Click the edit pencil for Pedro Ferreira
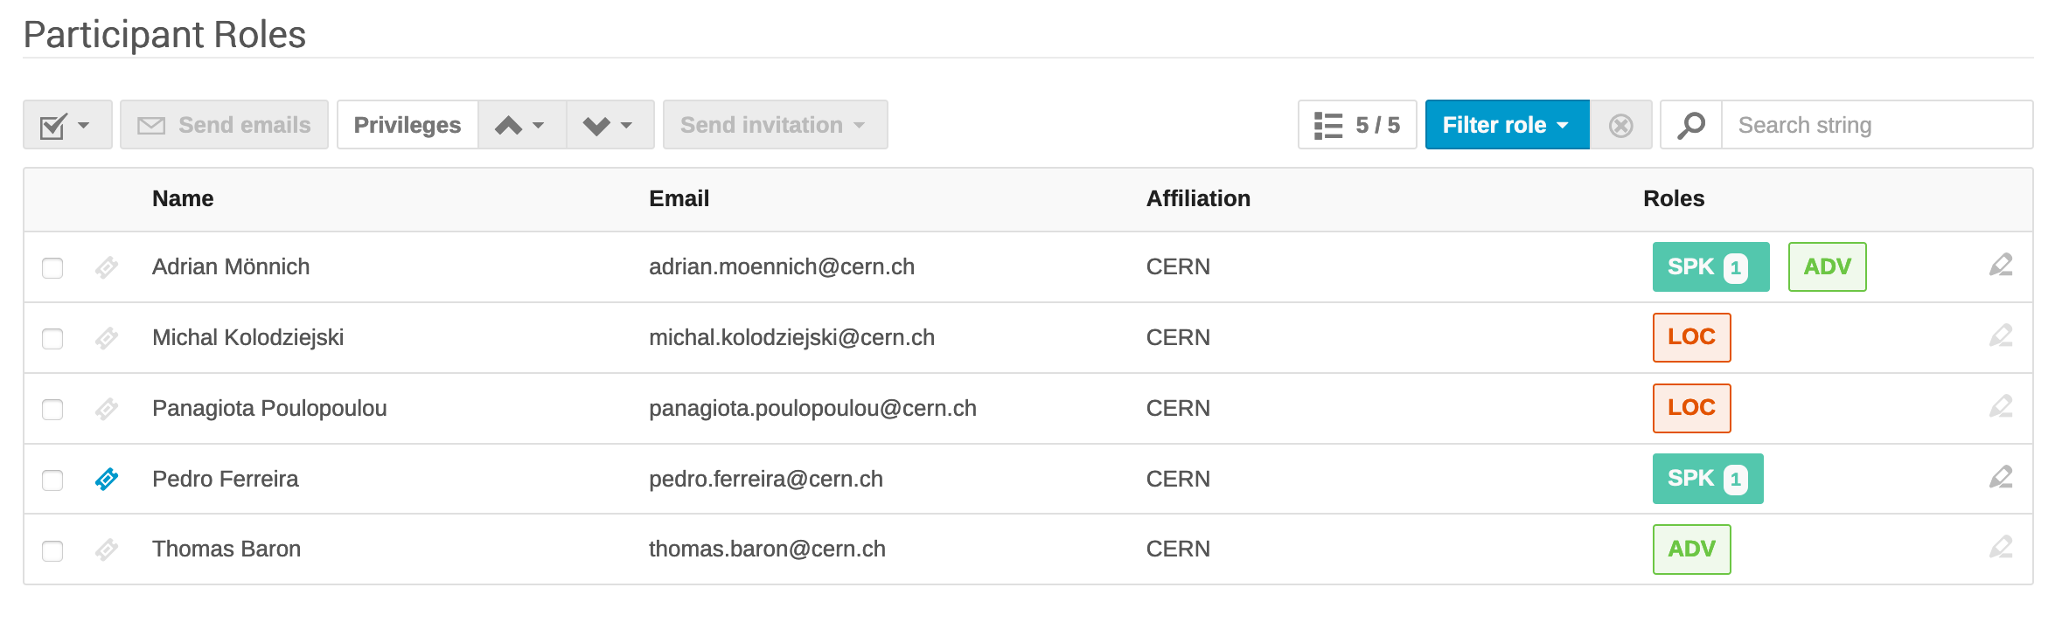The image size is (2069, 622). pyautogui.click(x=2001, y=478)
